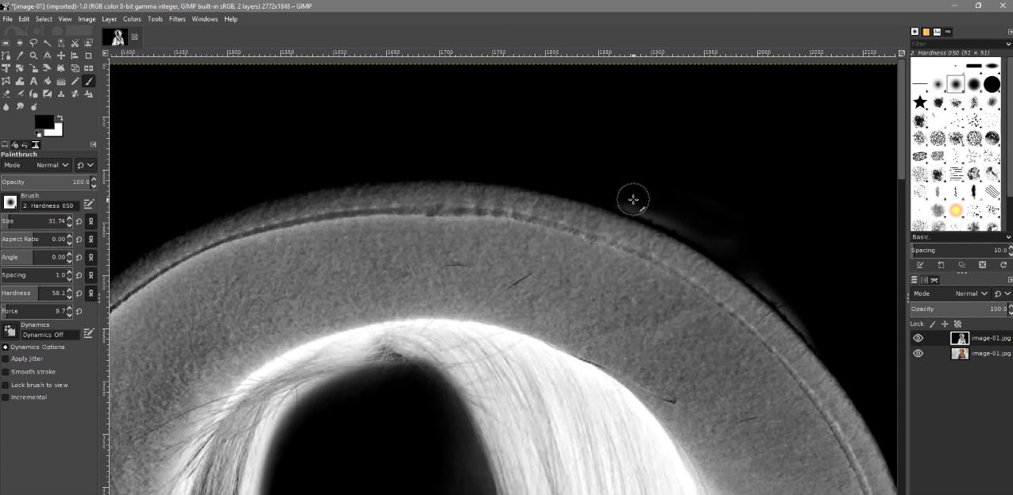Open the File menu
The height and width of the screenshot is (495, 1013).
(7, 19)
